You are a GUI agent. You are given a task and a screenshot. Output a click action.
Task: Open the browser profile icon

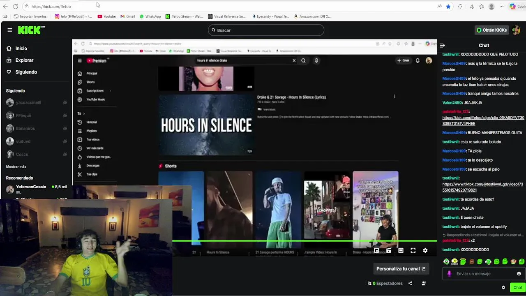coord(491,7)
